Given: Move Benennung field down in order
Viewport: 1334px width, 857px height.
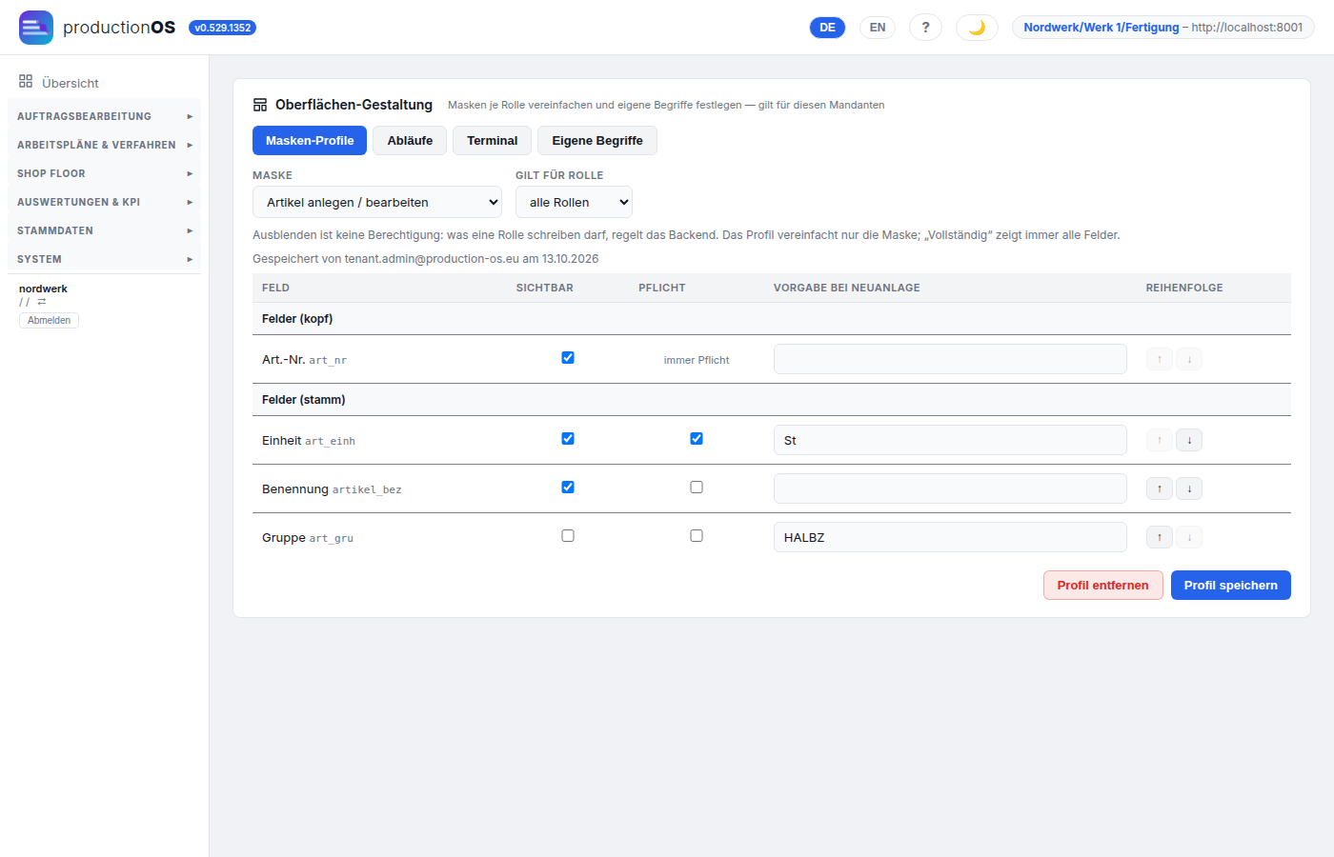Looking at the screenshot, I should 1189,488.
